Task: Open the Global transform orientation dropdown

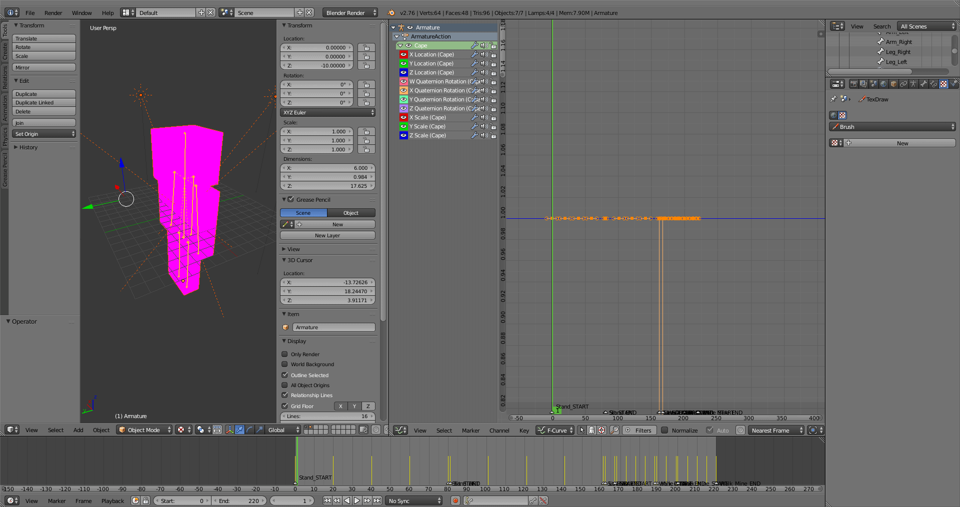Action: pyautogui.click(x=282, y=430)
